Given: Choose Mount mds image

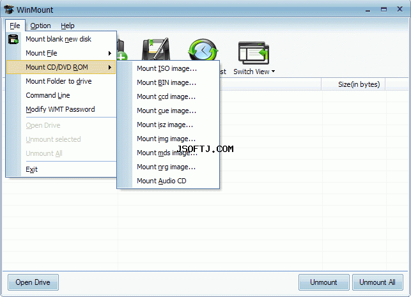Looking at the screenshot, I should pos(168,153).
